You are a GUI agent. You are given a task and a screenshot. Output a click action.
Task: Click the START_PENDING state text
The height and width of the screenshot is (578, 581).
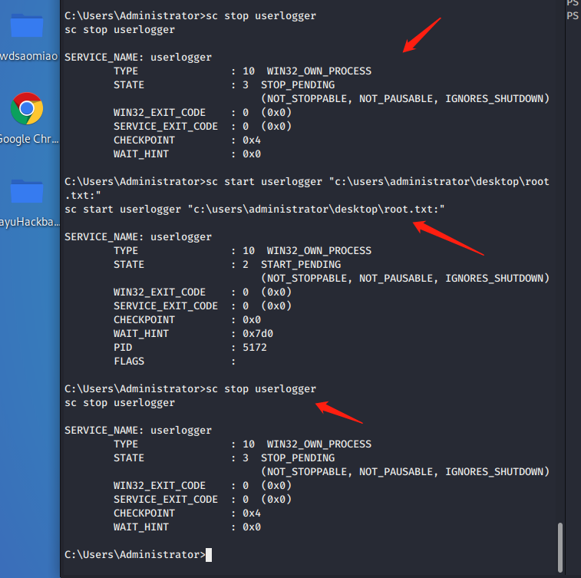pyautogui.click(x=301, y=265)
